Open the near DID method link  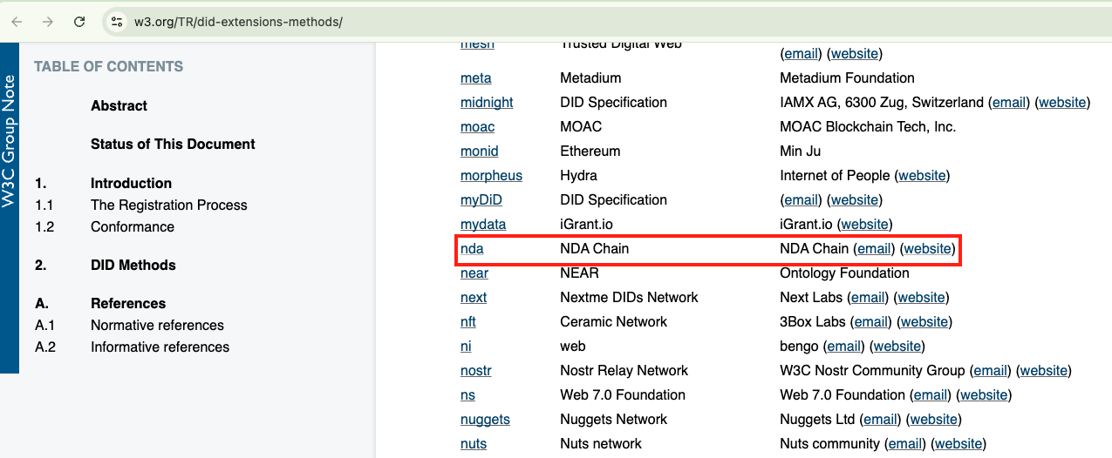(474, 273)
